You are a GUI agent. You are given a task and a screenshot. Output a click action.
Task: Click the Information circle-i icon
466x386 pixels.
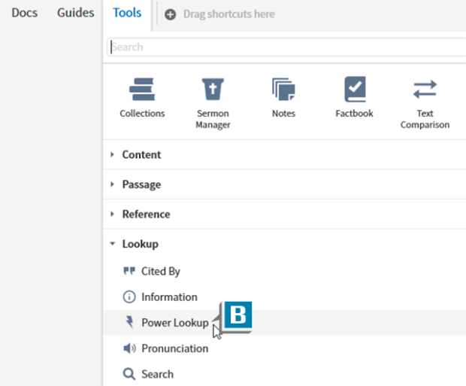[129, 297]
